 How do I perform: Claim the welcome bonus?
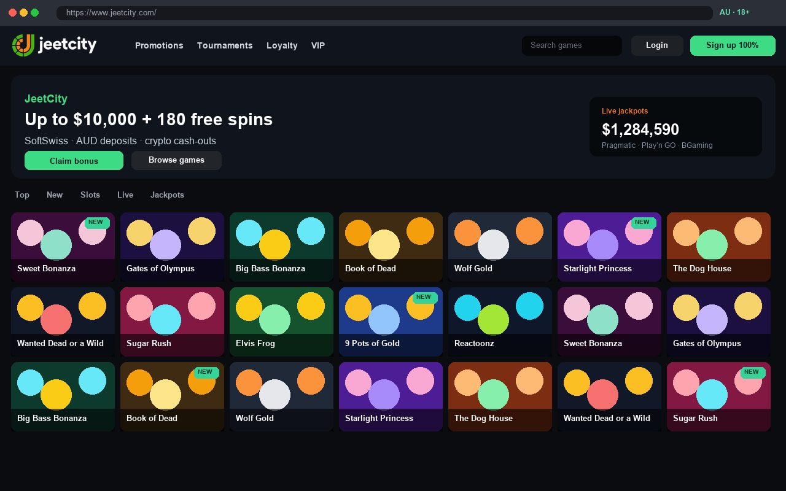pos(74,161)
